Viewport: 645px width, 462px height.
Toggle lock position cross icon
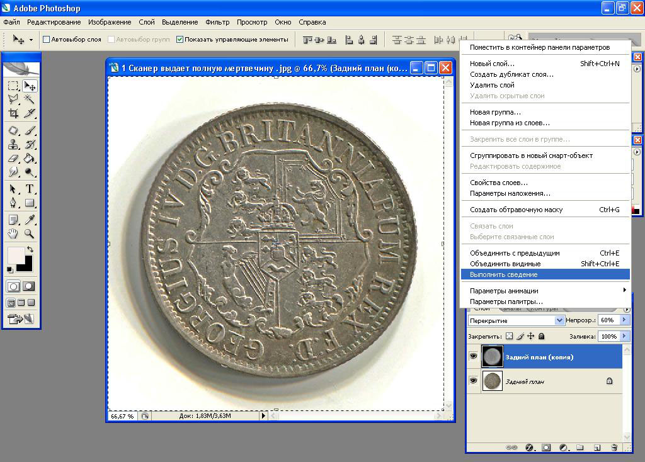coord(531,336)
